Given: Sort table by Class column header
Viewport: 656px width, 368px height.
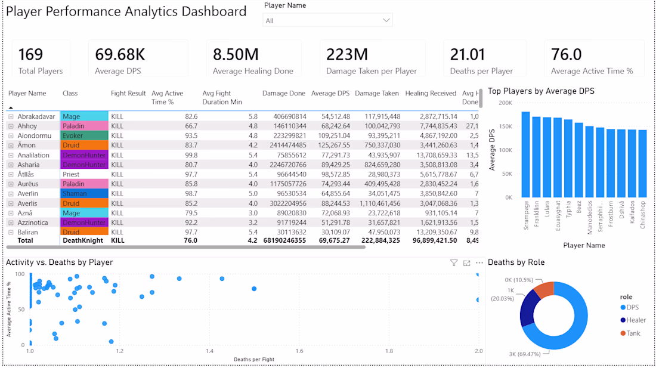Looking at the screenshot, I should pyautogui.click(x=70, y=93).
